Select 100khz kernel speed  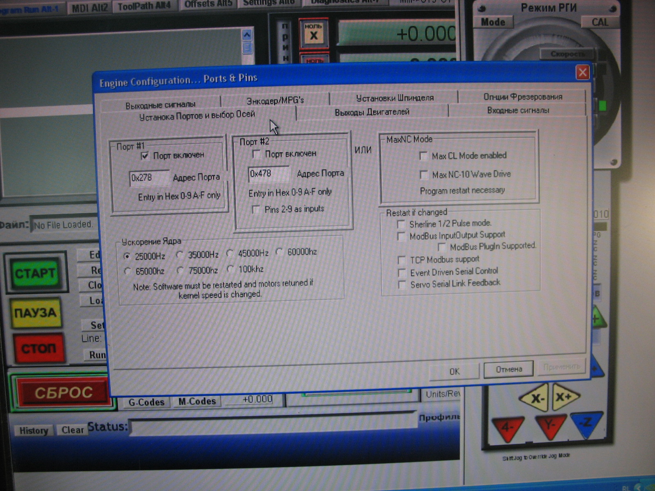coord(230,269)
